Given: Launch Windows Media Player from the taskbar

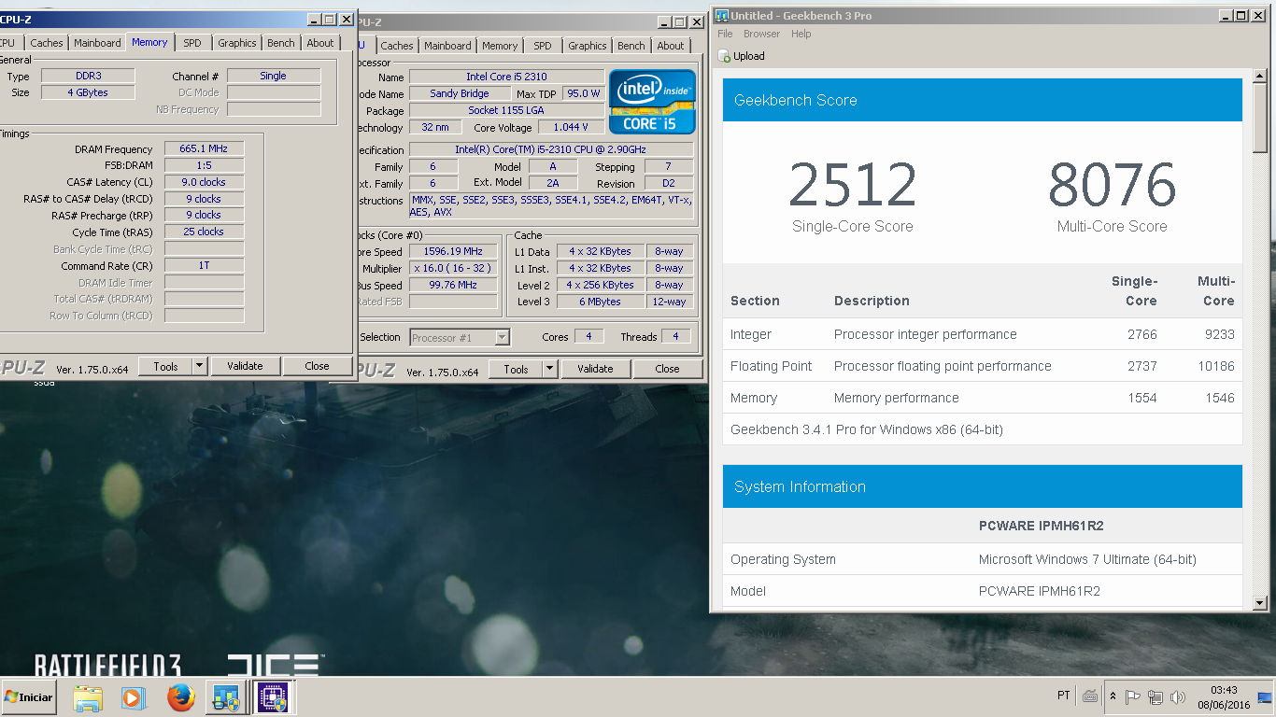Looking at the screenshot, I should 134,697.
